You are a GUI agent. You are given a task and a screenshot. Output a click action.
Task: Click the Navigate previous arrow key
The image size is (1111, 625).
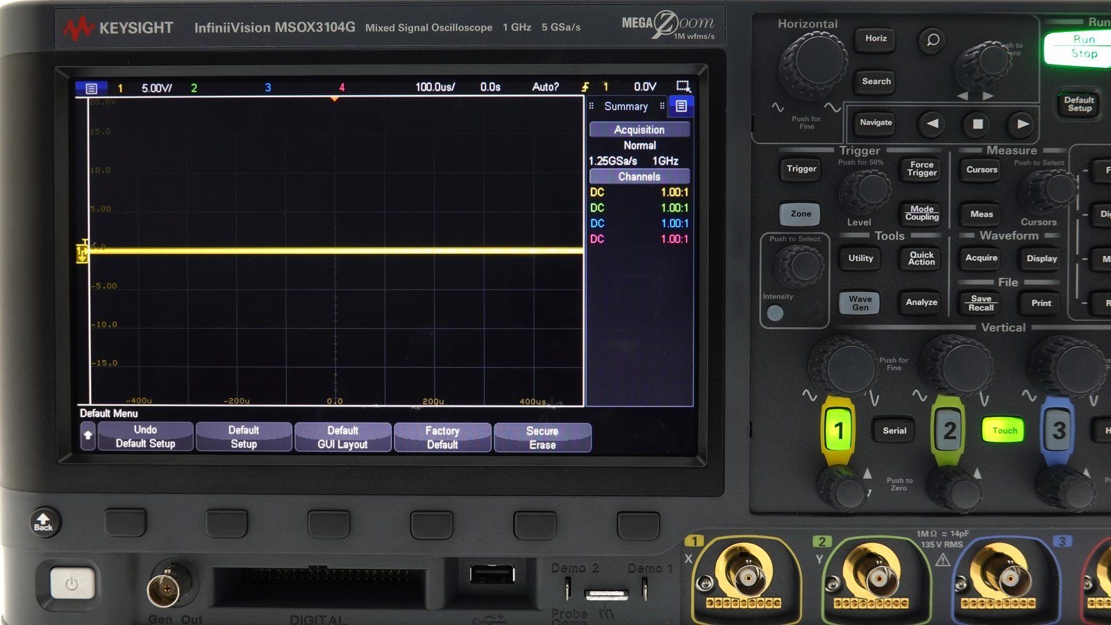[x=933, y=123]
